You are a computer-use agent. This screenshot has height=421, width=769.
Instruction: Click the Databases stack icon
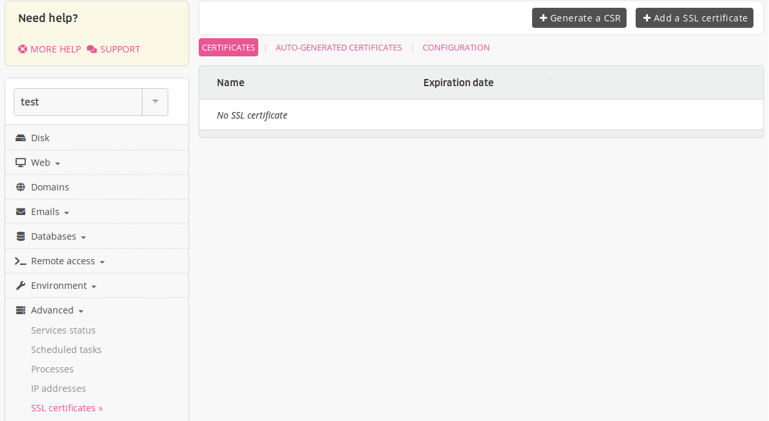coord(19,236)
